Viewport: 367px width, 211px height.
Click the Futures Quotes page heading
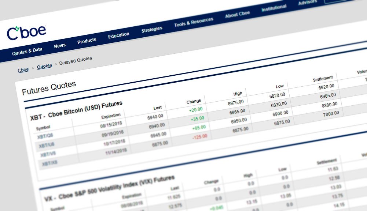coord(49,88)
